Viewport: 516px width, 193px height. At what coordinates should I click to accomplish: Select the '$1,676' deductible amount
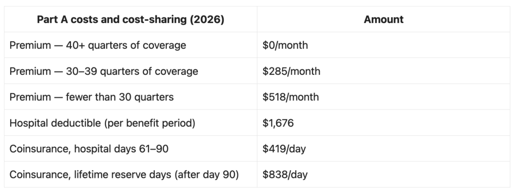point(278,123)
